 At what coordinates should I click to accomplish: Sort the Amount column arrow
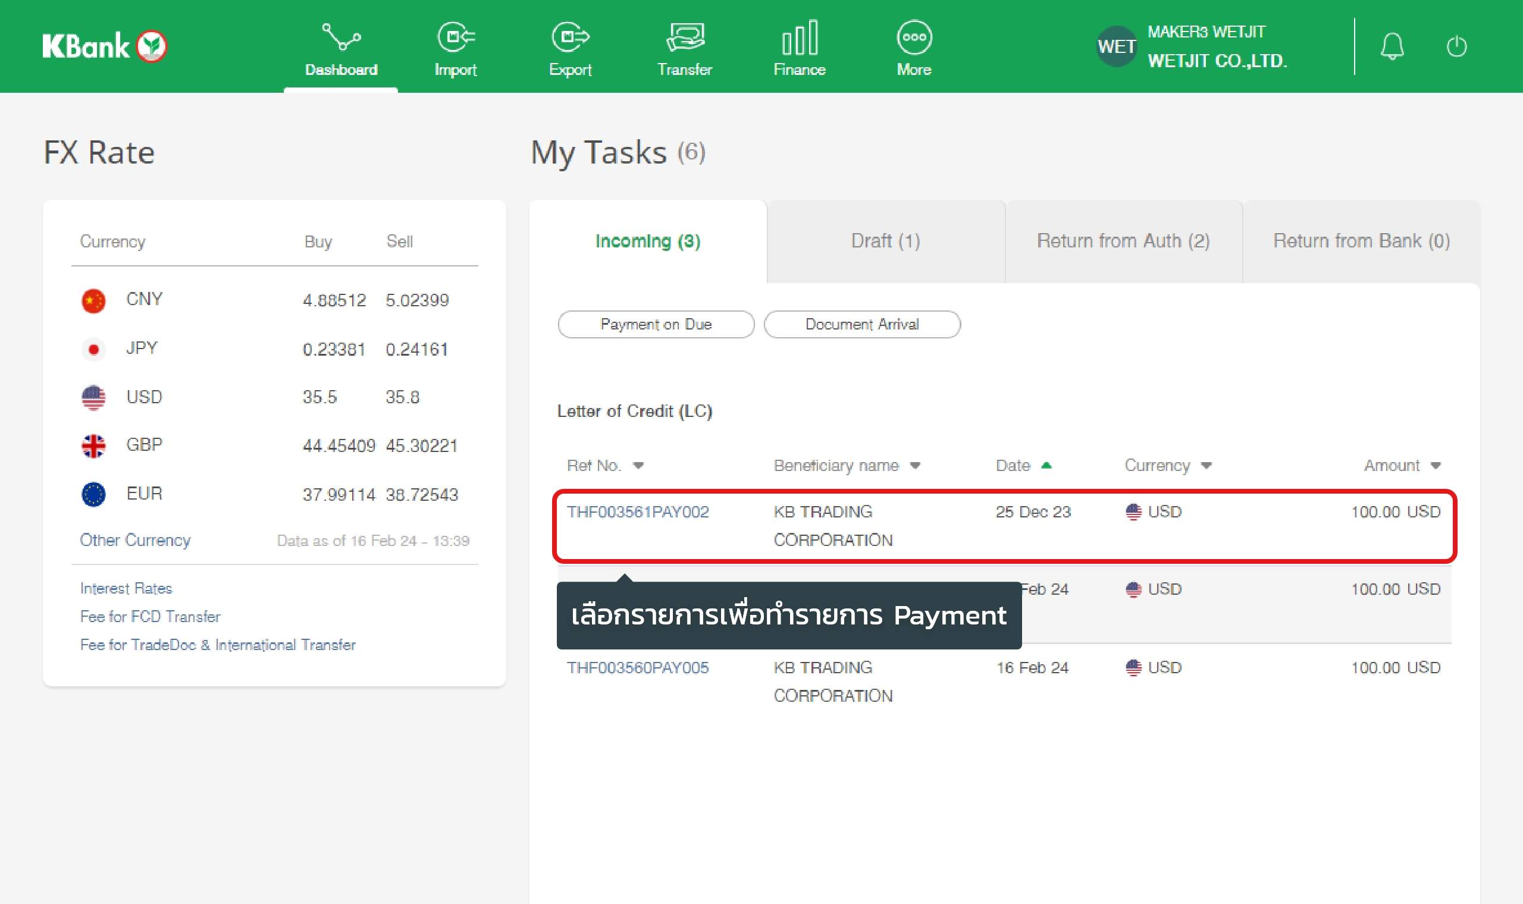(x=1436, y=466)
